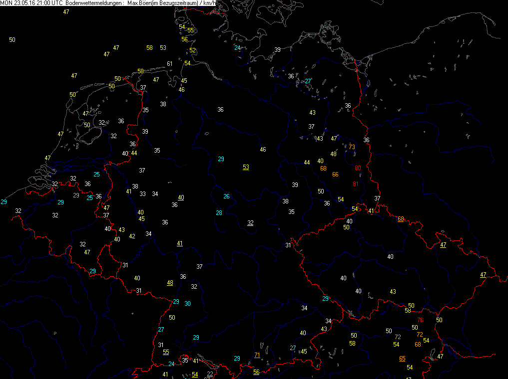
Task: Select the underlined orange 71 value
Action: tap(257, 355)
